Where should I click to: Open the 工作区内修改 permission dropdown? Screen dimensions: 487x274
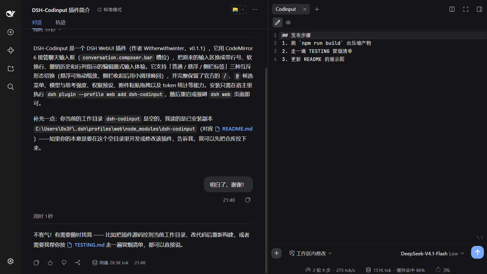[311, 253]
